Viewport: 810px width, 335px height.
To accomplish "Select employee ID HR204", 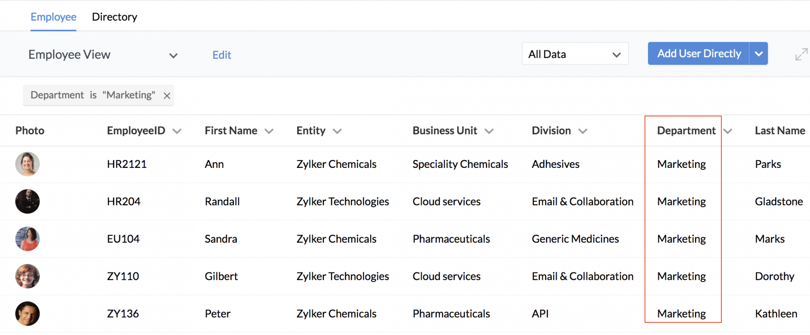I will coord(124,201).
